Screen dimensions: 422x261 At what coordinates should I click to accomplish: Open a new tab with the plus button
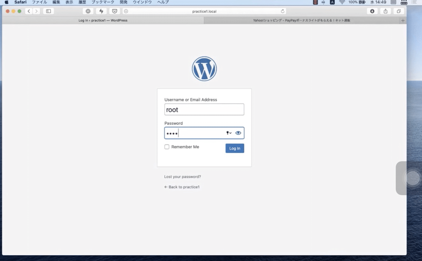(403, 20)
